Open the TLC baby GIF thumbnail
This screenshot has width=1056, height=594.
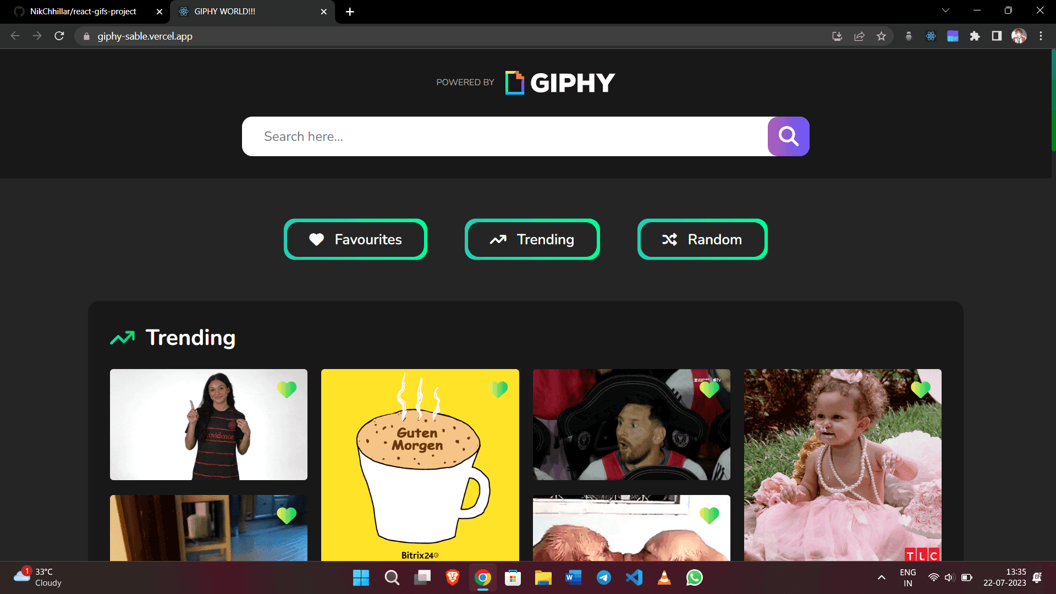point(843,465)
